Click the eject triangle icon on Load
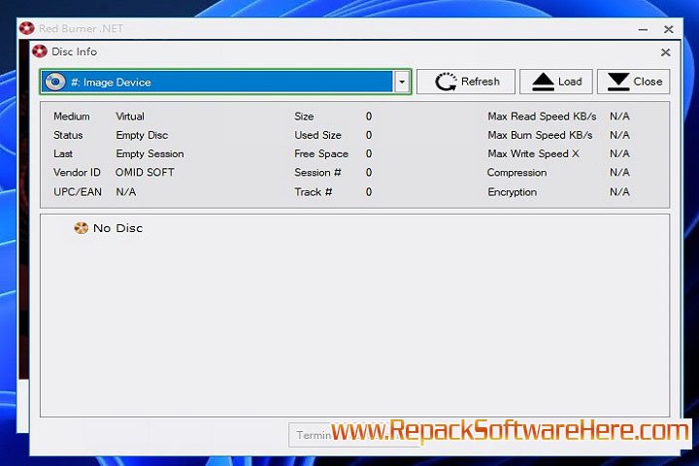The height and width of the screenshot is (466, 699). [543, 82]
